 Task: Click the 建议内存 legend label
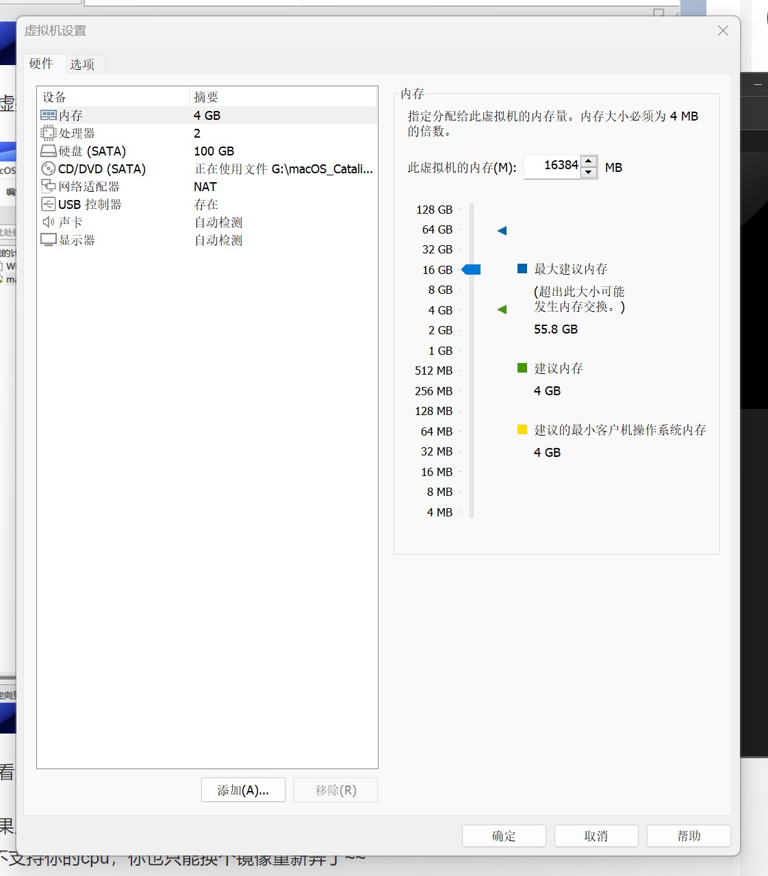559,368
